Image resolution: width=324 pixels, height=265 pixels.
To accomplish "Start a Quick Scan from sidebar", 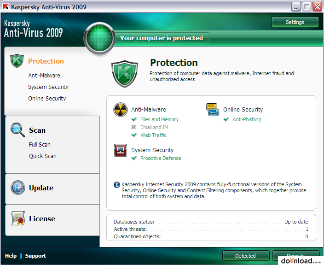I will (x=42, y=156).
